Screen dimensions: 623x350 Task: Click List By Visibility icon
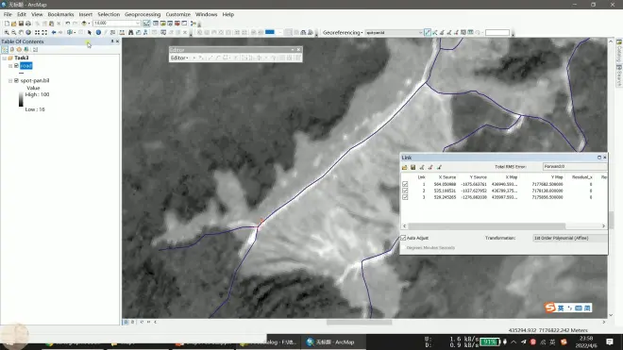click(x=19, y=50)
